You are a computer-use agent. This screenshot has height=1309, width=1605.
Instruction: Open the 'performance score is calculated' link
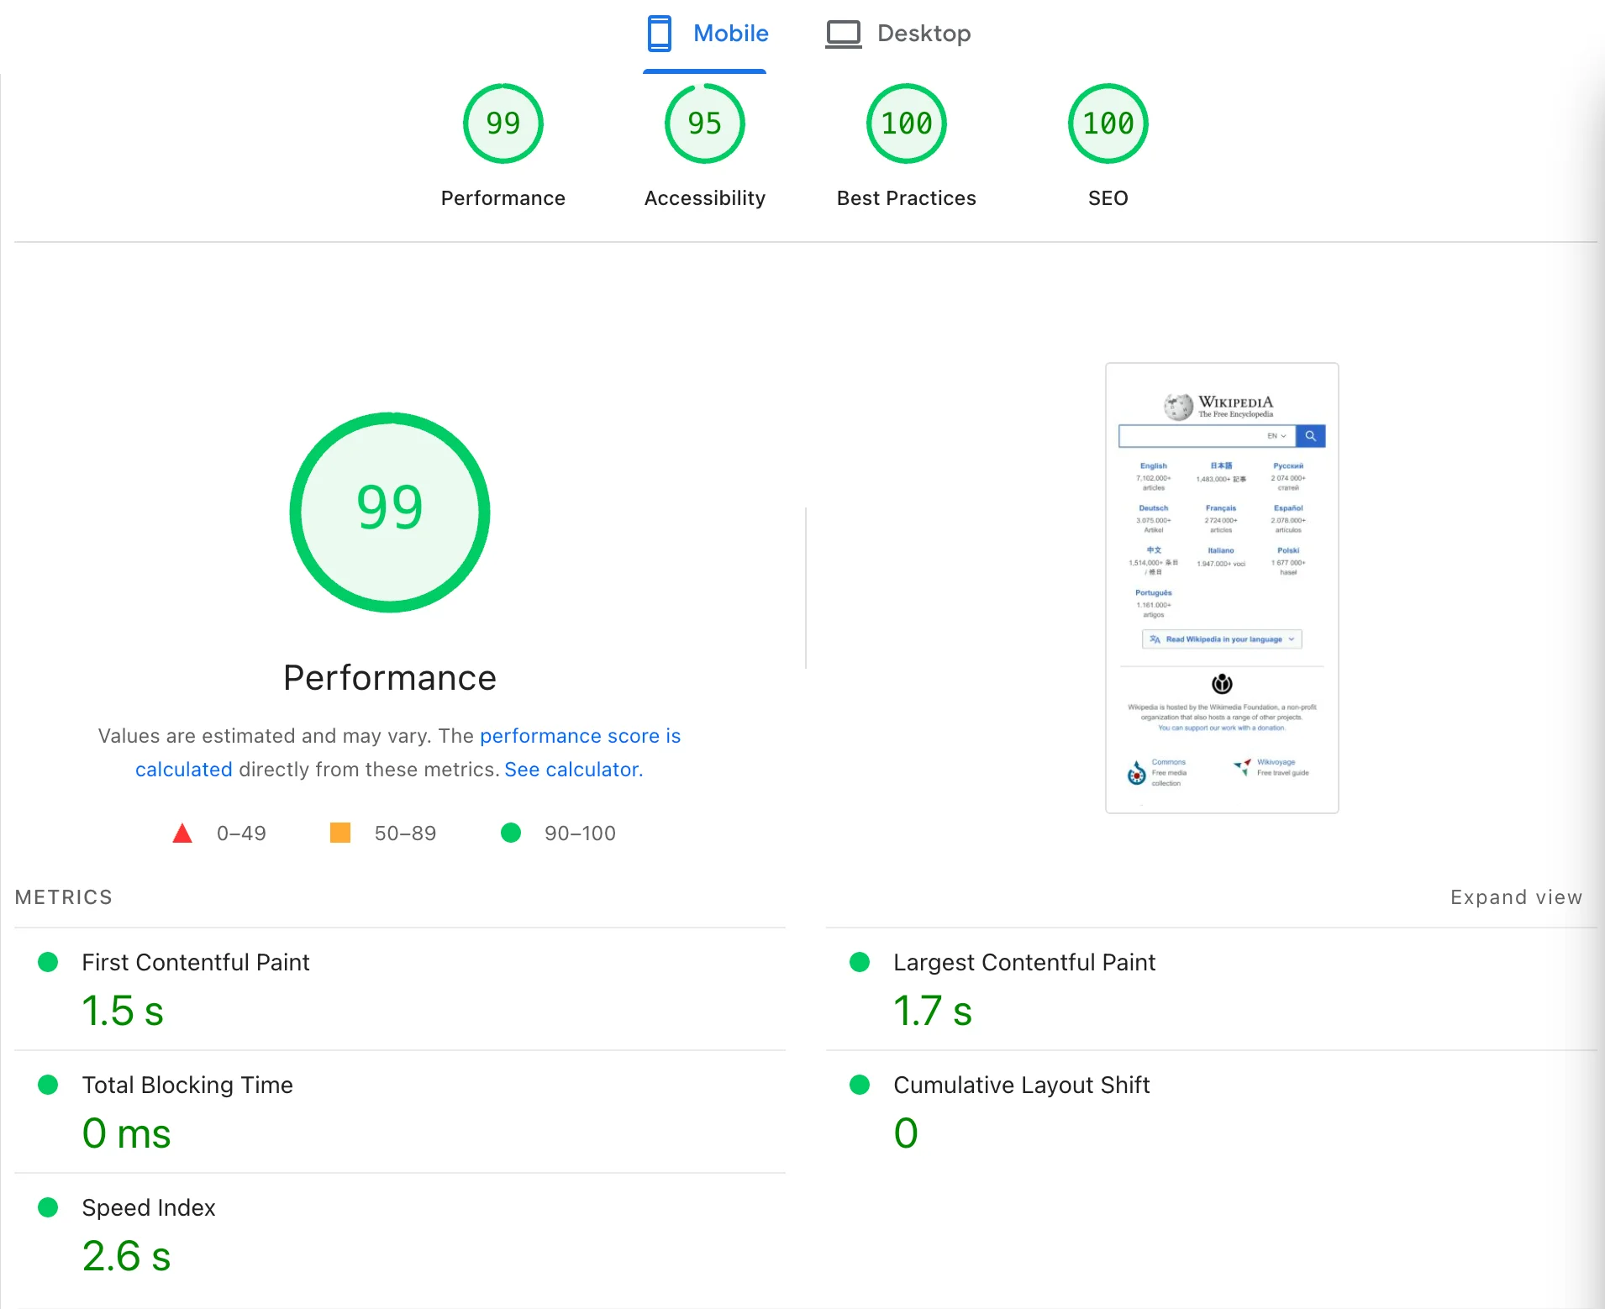[580, 736]
